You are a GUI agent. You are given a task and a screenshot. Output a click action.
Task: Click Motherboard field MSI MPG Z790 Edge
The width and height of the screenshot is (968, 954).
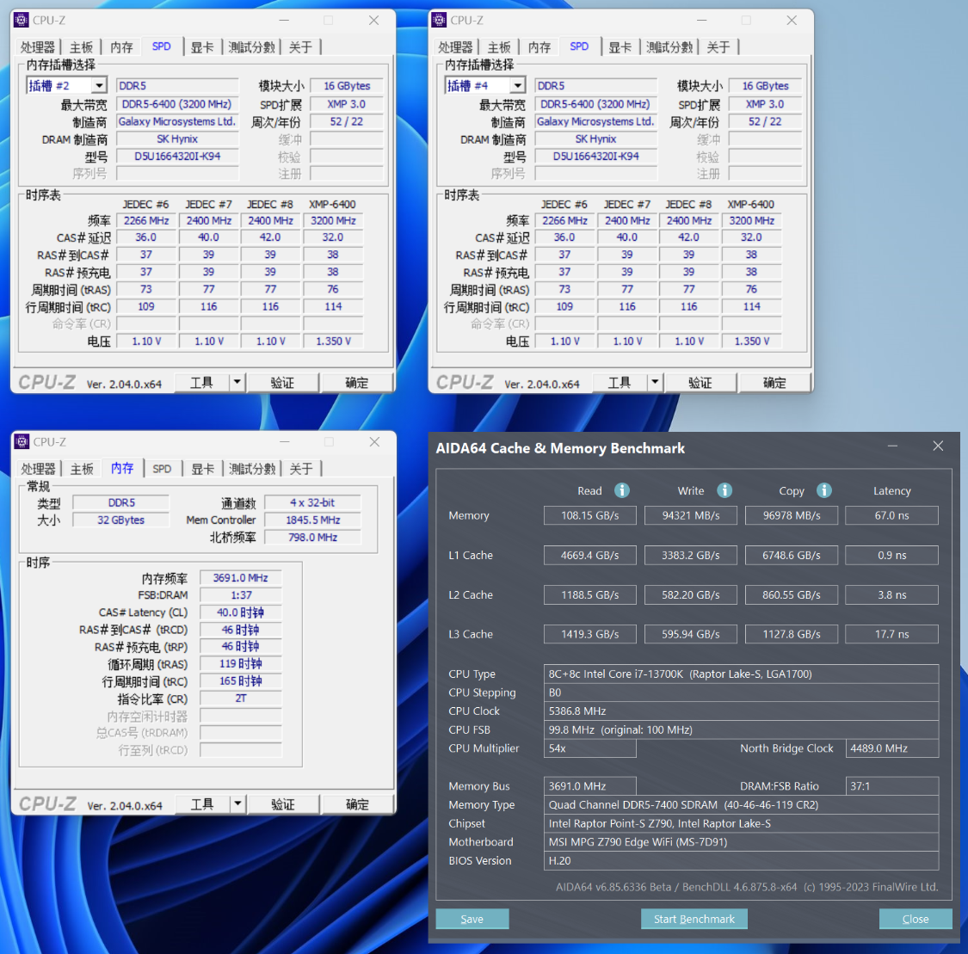point(742,841)
